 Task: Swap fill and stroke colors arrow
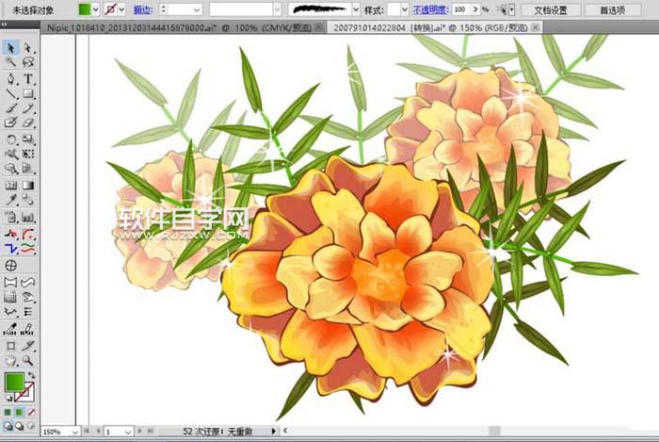[31, 375]
